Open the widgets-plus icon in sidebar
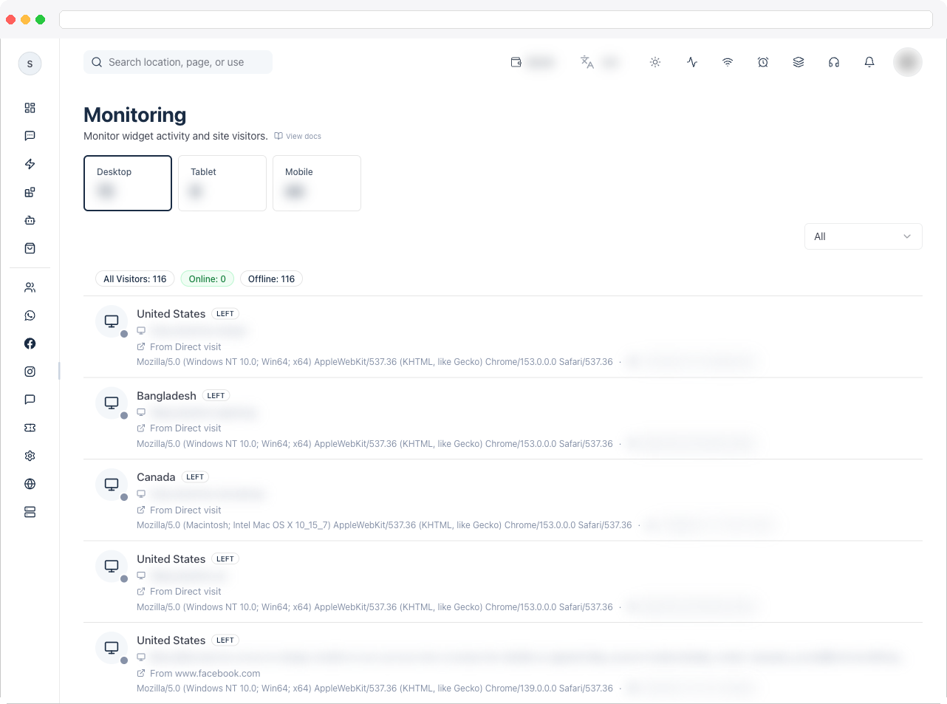Screen dimensions: 947x704 30,192
